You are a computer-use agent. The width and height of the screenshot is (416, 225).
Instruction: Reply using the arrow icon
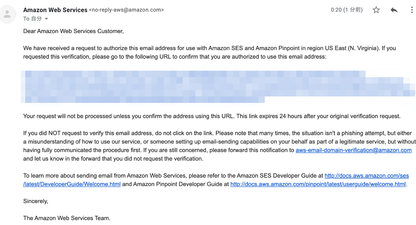coord(394,10)
